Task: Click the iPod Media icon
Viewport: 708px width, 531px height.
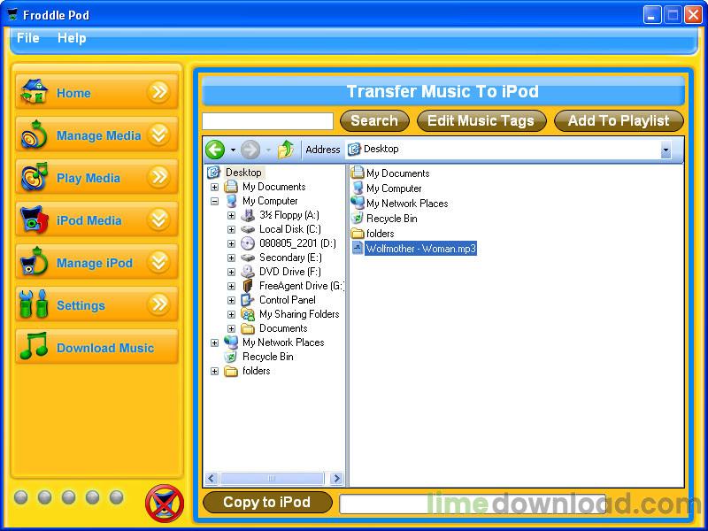Action: click(35, 219)
